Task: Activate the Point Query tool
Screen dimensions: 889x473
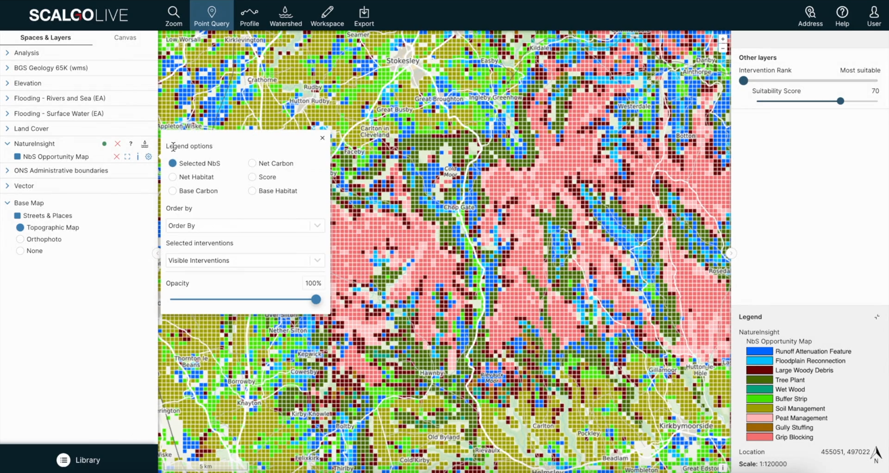Action: click(x=212, y=16)
